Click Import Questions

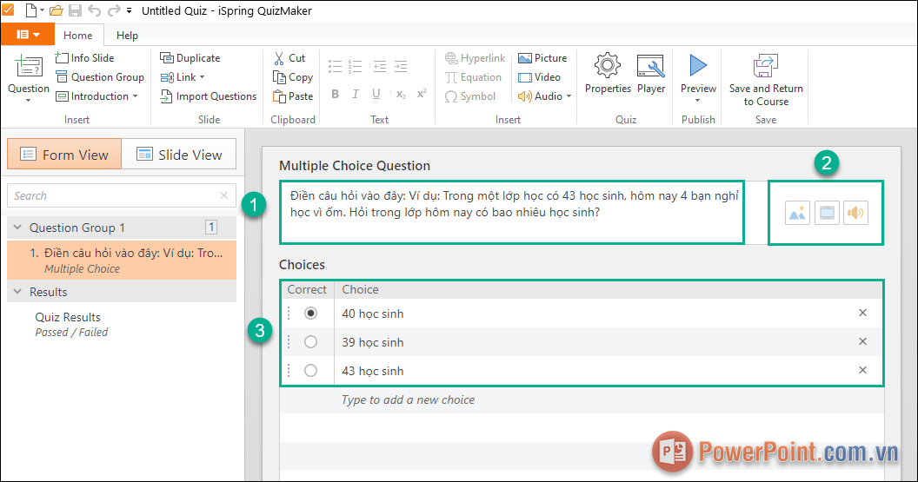[x=209, y=96]
